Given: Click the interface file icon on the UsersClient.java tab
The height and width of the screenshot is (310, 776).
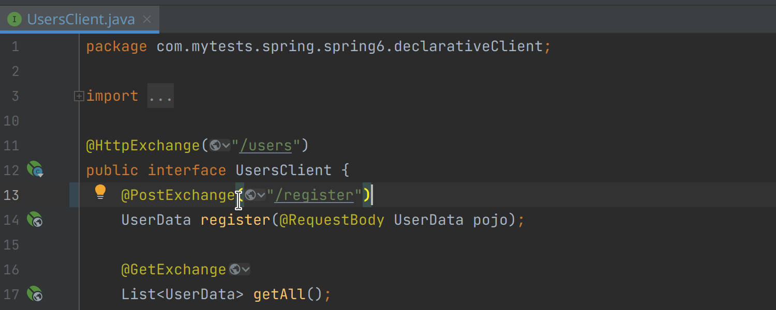Looking at the screenshot, I should [x=14, y=20].
